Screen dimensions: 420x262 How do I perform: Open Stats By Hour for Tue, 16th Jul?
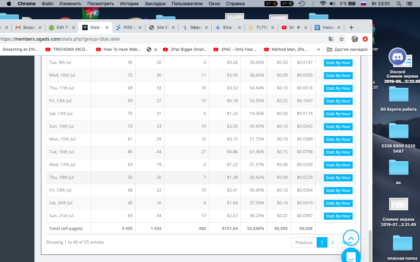338,152
